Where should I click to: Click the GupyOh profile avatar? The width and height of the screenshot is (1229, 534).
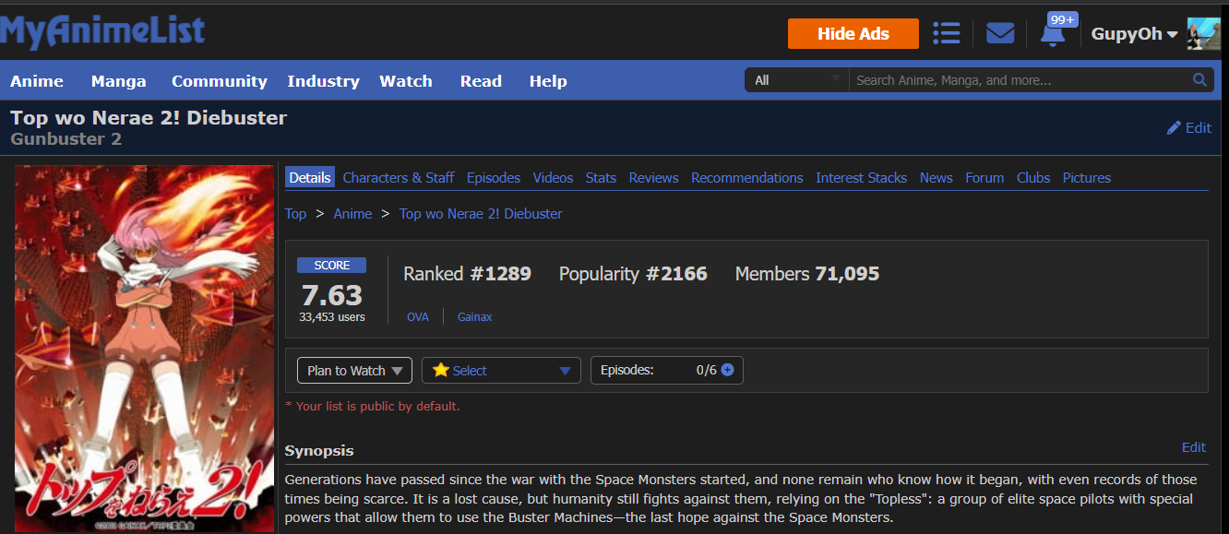pyautogui.click(x=1203, y=34)
